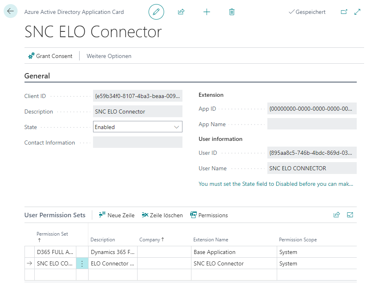Click the share icon in top toolbar

point(181,12)
